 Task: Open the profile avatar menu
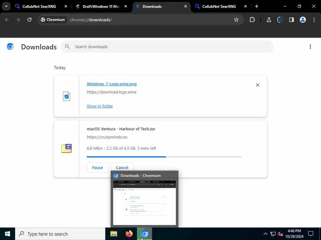coord(303,20)
